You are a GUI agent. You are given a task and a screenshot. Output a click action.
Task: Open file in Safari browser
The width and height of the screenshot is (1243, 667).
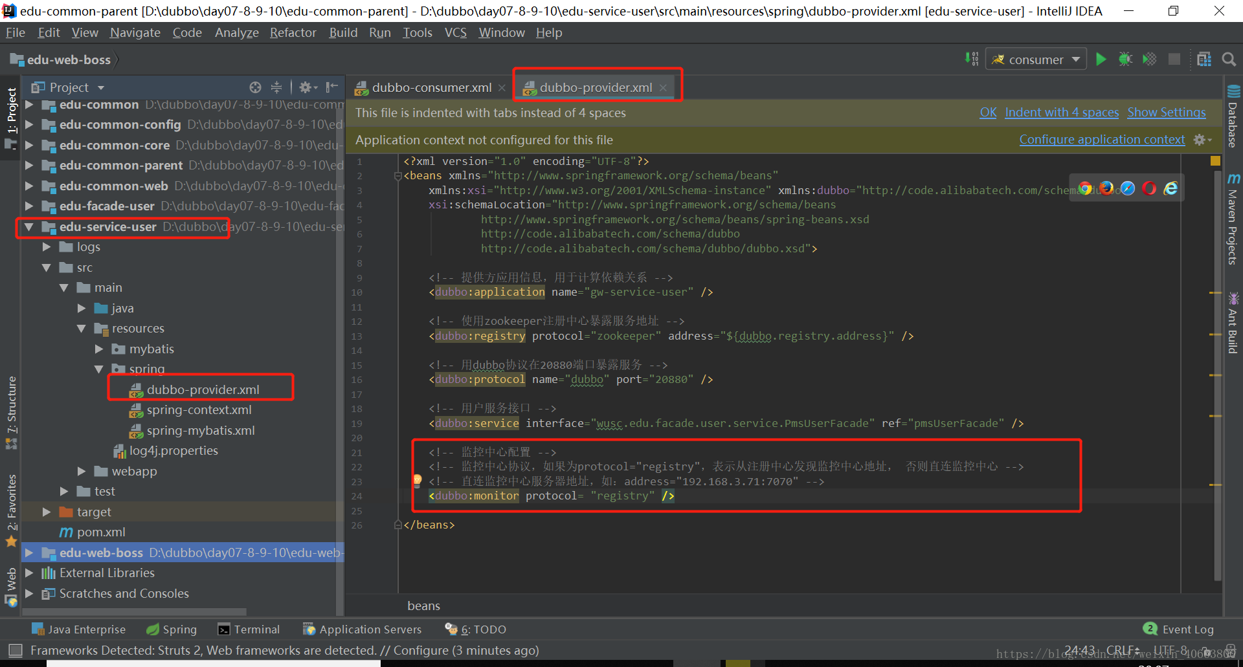tap(1128, 188)
